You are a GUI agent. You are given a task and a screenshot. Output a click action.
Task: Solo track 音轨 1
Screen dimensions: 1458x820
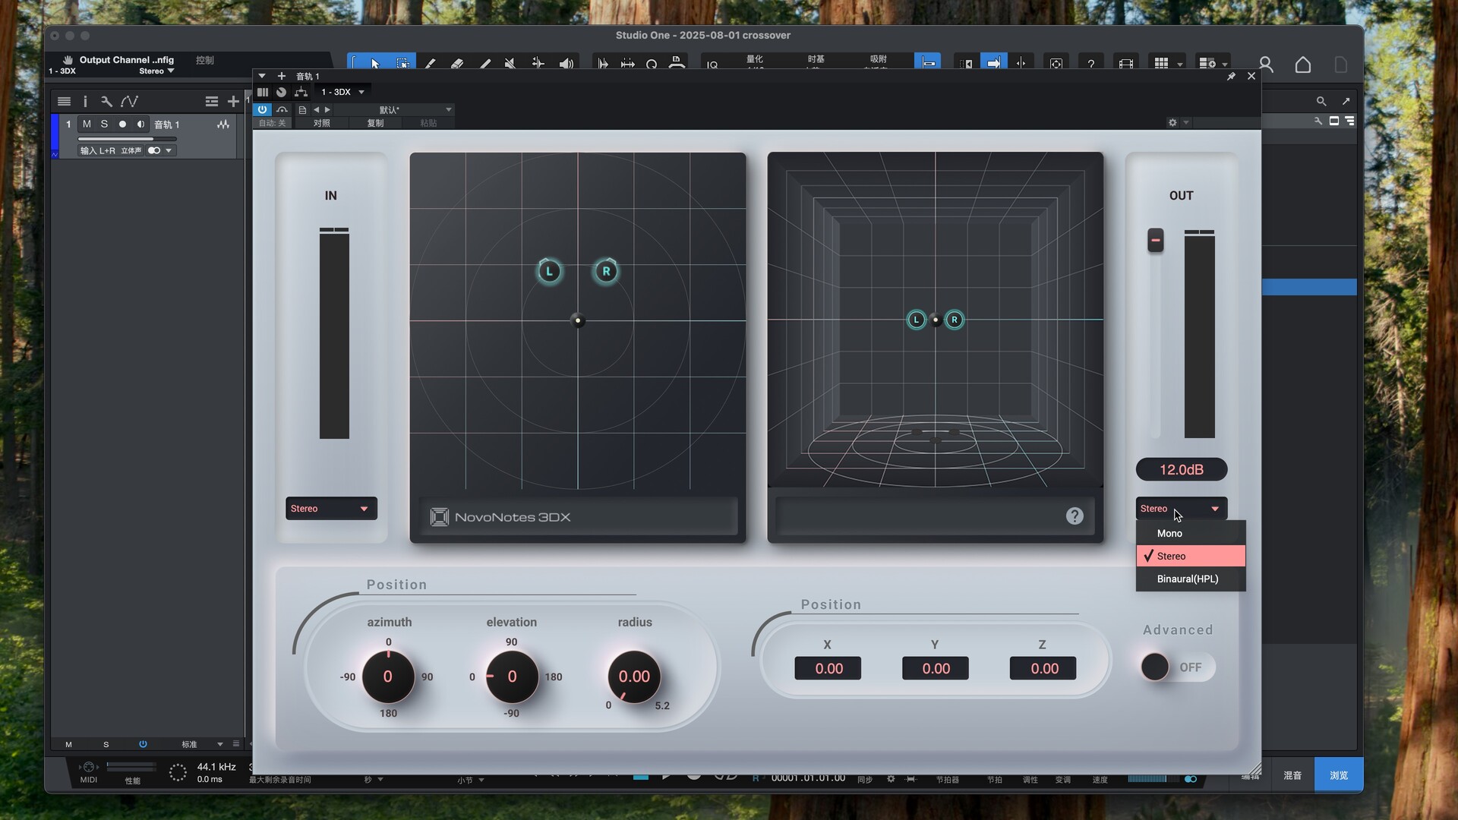tap(104, 124)
